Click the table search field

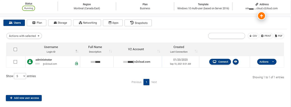[x=227, y=36]
